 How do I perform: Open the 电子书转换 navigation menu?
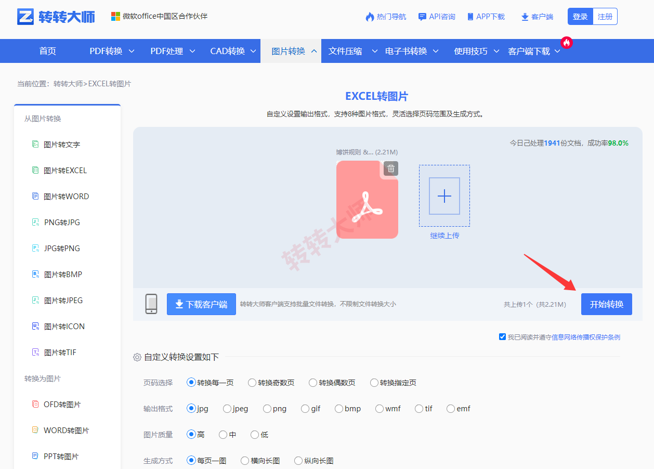click(406, 51)
